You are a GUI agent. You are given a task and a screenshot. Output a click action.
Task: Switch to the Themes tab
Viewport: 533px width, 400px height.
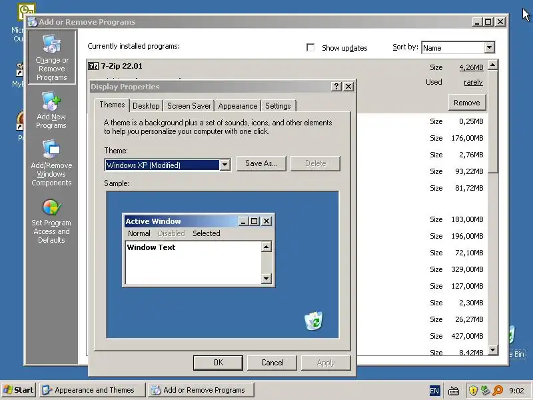pyautogui.click(x=112, y=105)
